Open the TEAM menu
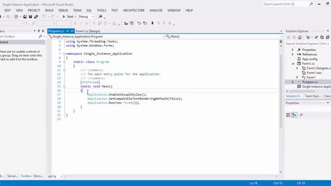331x186 pixels. (77, 10)
